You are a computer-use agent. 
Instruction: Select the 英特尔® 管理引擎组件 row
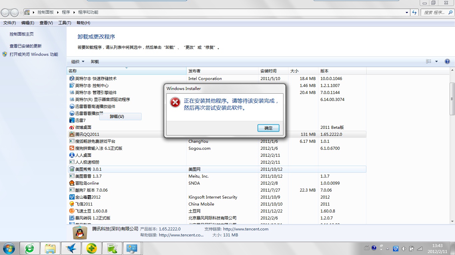[x=217, y=93]
